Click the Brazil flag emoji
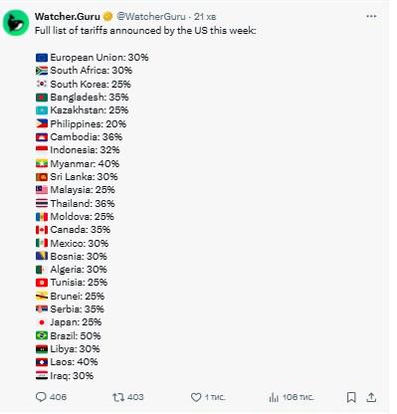The image size is (397, 414). (42, 335)
